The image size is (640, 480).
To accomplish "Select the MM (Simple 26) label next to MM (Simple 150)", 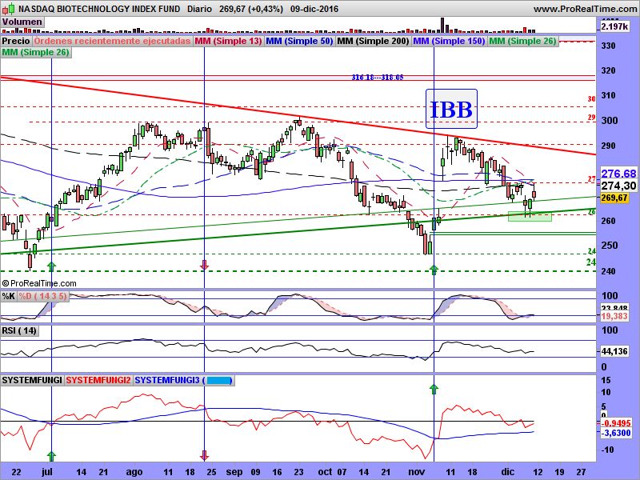I will 522,41.
